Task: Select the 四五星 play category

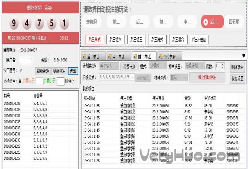Action: tap(234, 22)
